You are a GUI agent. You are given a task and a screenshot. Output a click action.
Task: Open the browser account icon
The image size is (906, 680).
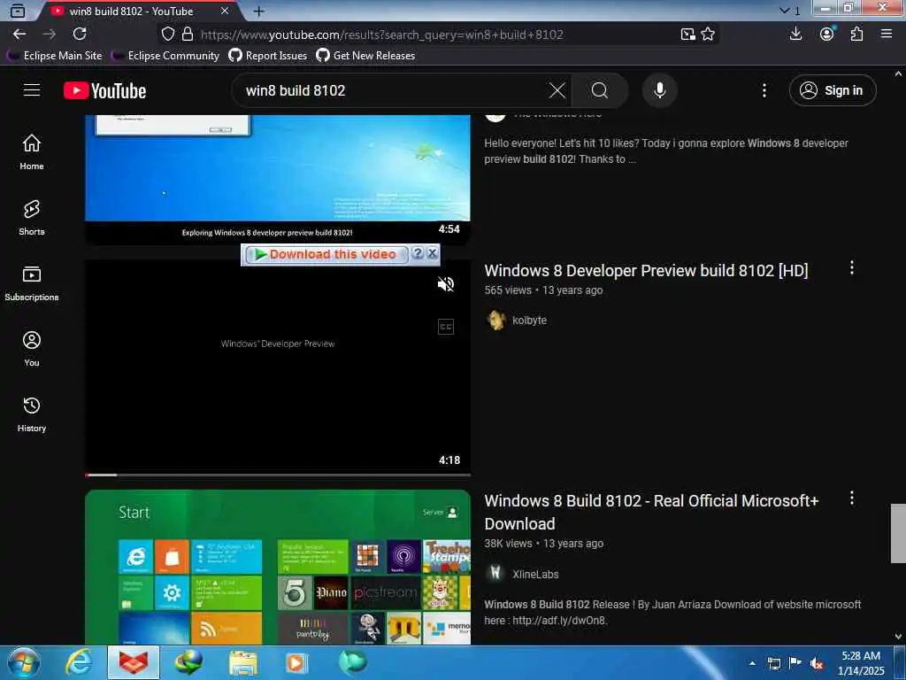pyautogui.click(x=827, y=35)
